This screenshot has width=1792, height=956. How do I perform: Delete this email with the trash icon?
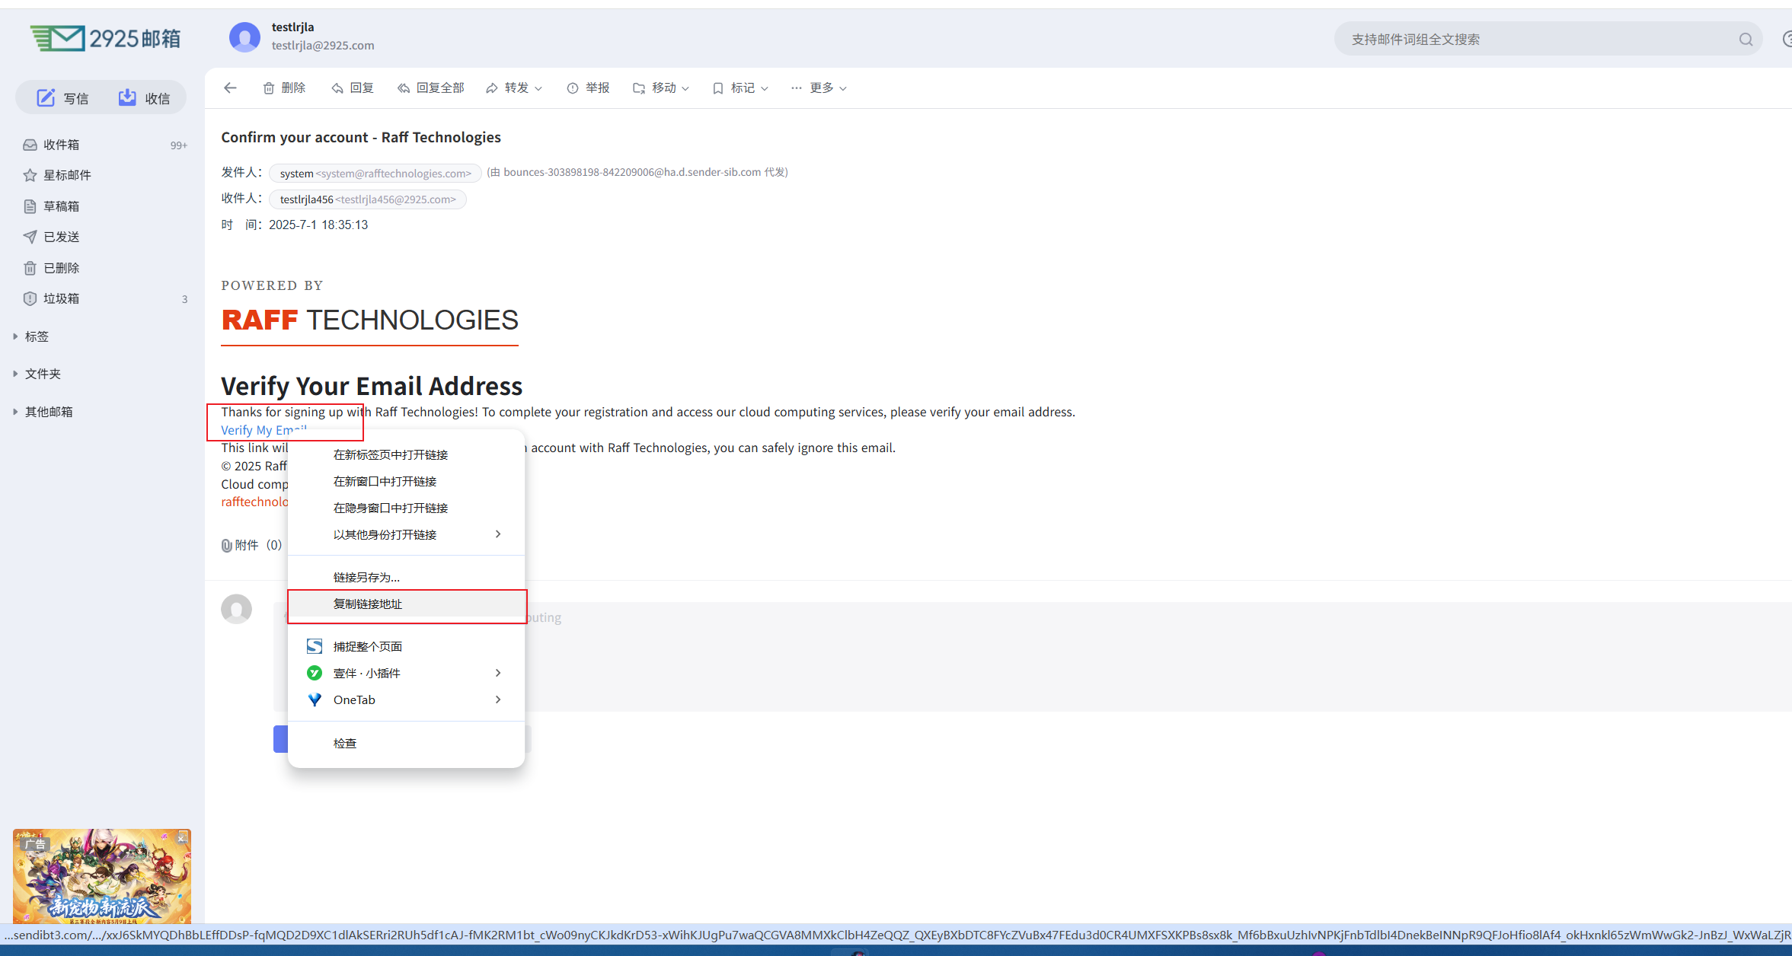coord(284,88)
